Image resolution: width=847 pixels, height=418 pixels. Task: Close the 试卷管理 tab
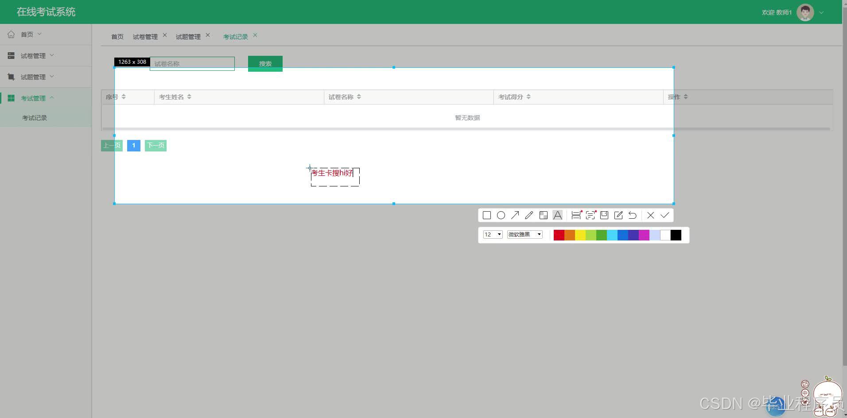(165, 35)
